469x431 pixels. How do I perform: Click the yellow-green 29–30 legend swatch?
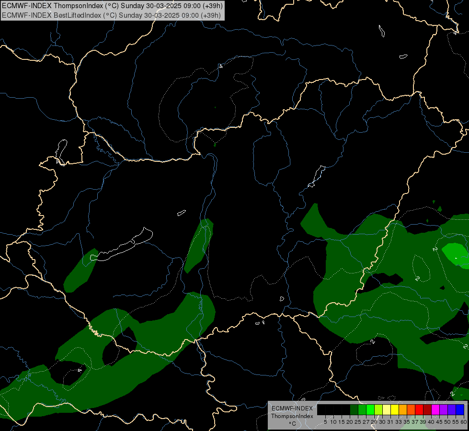(x=378, y=409)
